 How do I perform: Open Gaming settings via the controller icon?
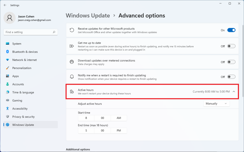(x=7, y=101)
